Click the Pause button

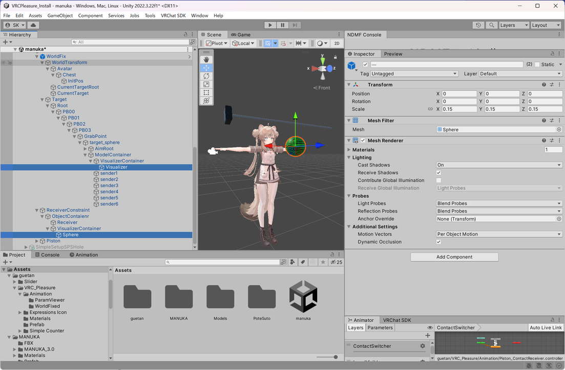(283, 25)
